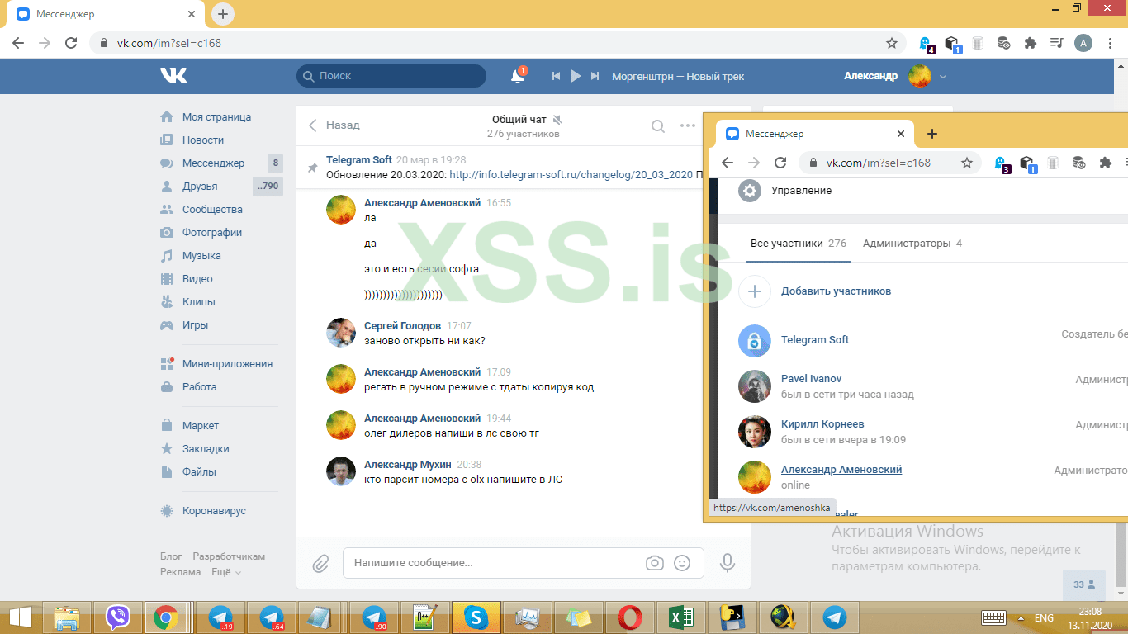Open Моя страница in the sidebar
Viewport: 1128px width, 634px height.
point(216,117)
